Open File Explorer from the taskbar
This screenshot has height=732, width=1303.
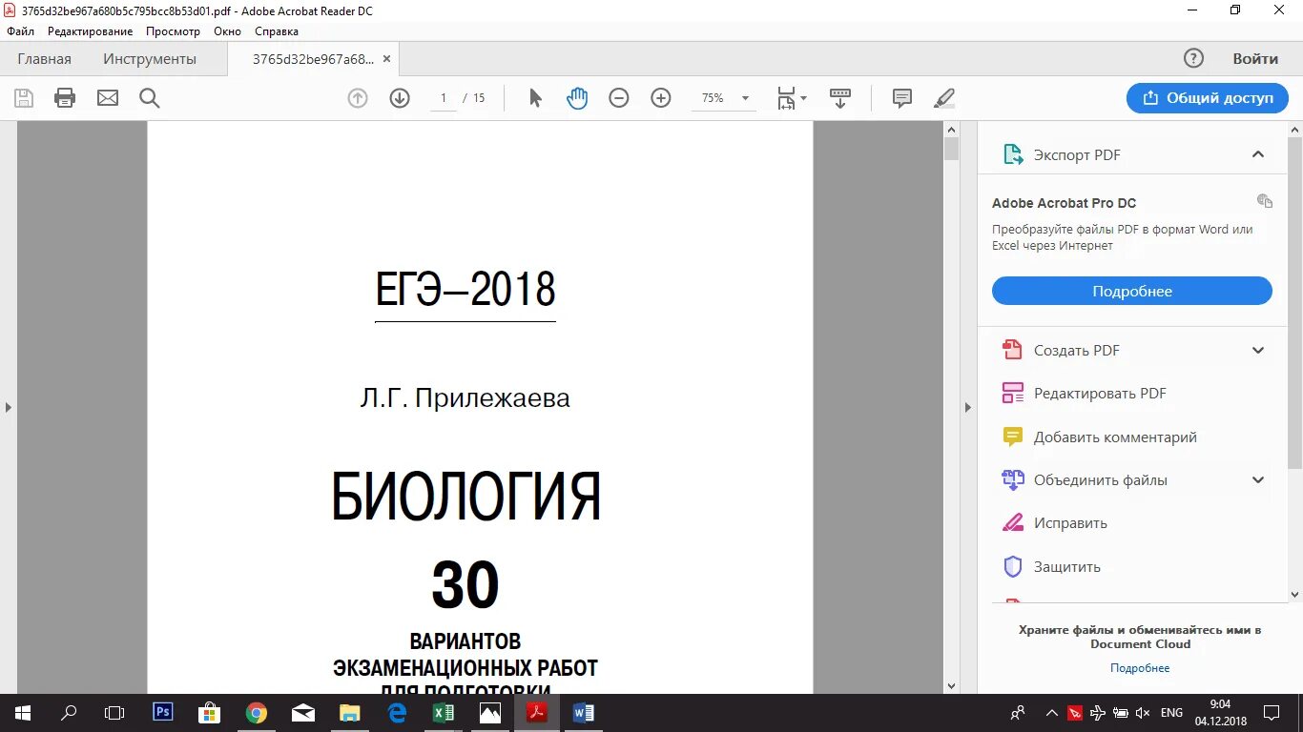[349, 712]
